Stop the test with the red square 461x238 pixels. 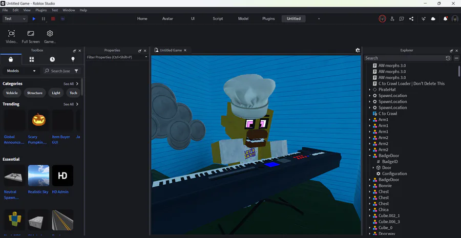click(53, 18)
